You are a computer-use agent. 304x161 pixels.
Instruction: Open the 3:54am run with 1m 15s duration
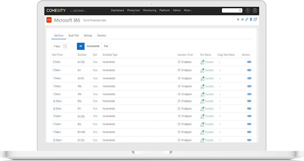[x=57, y=62]
